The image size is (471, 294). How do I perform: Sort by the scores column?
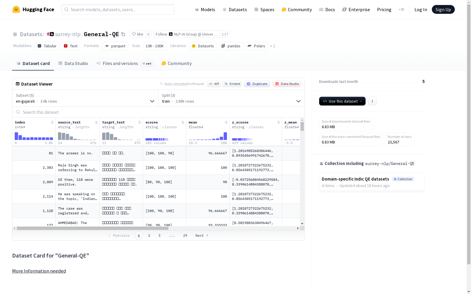click(x=183, y=122)
